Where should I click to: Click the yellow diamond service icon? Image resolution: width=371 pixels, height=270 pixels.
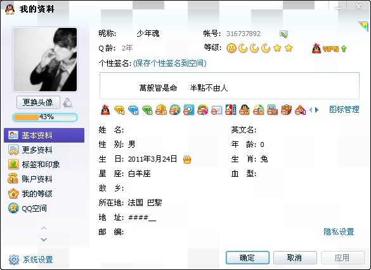(x=119, y=110)
